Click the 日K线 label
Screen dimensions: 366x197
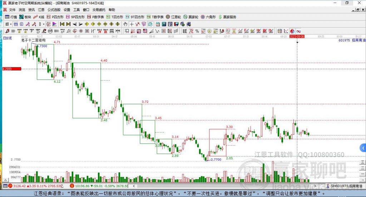click(x=7, y=38)
